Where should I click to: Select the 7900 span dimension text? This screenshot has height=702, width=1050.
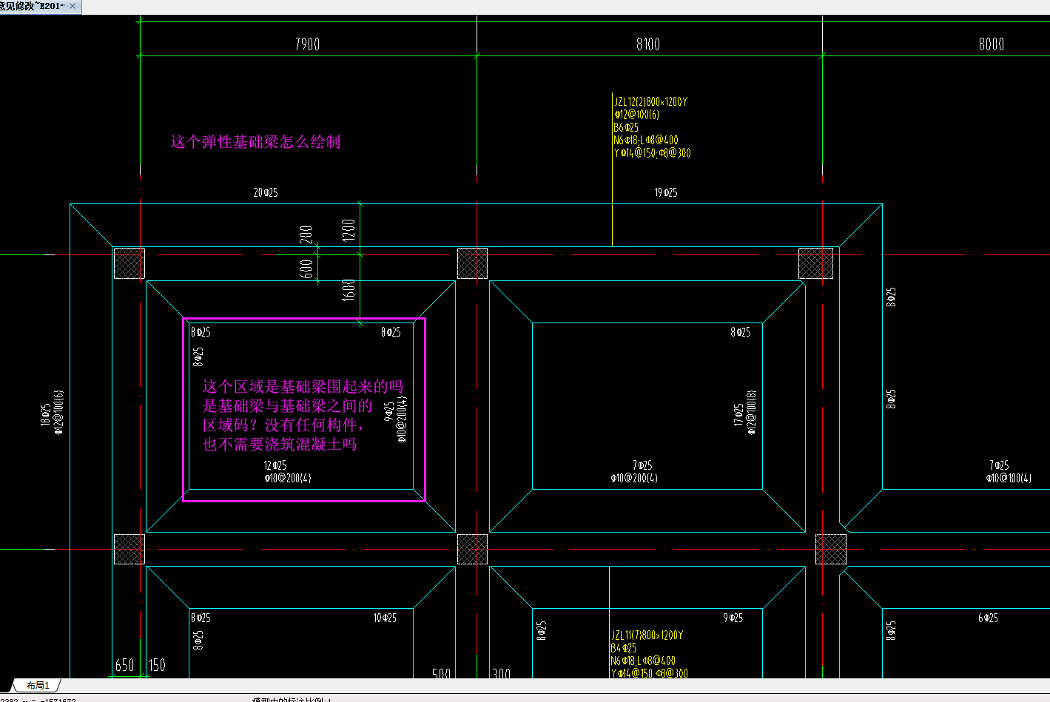(307, 44)
